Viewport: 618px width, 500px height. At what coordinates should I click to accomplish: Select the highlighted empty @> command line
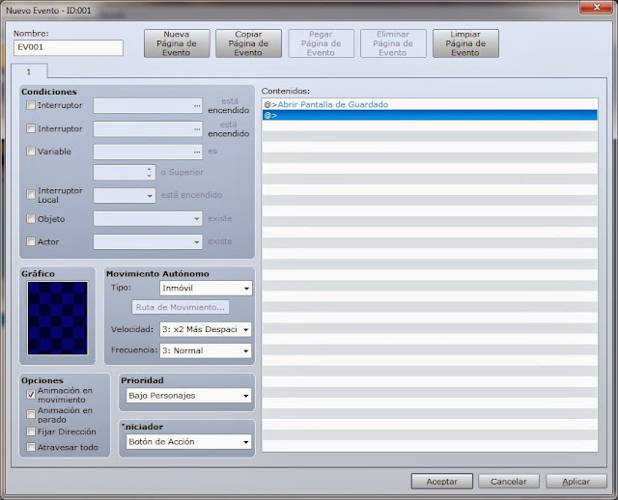(x=430, y=115)
